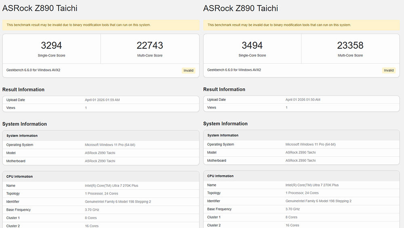Click left Identifier GenuineIntel Family 6 value
Image resolution: width=404 pixels, height=228 pixels.
(118, 202)
